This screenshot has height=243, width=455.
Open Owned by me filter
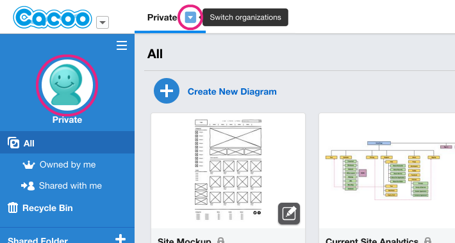click(67, 164)
